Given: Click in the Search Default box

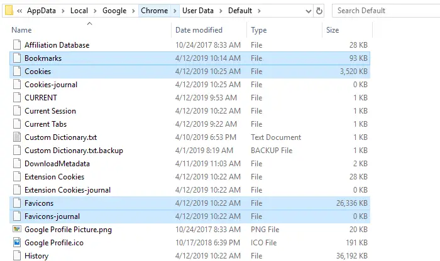Looking at the screenshot, I should point(386,11).
